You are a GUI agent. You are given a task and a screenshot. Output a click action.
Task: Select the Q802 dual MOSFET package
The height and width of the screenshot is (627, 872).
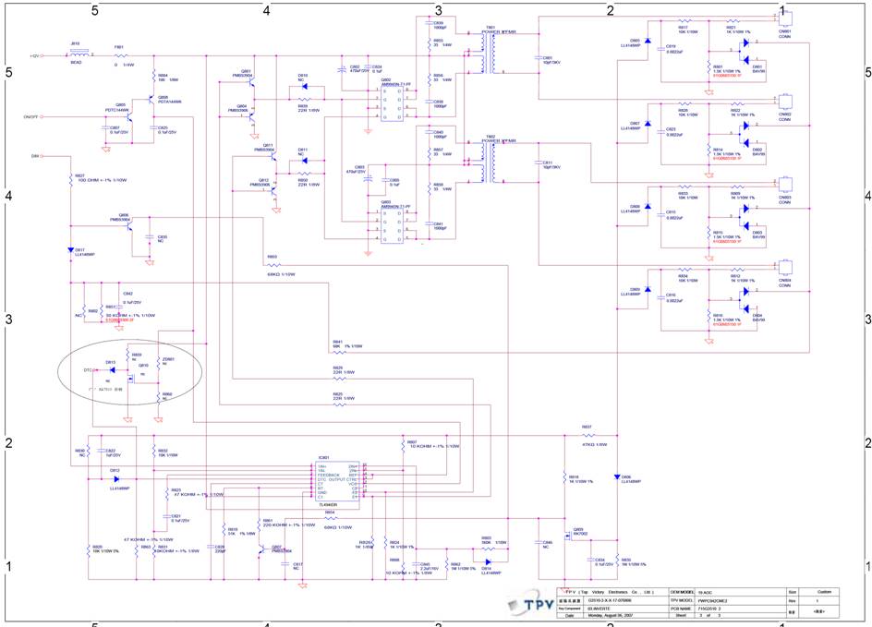click(x=392, y=102)
